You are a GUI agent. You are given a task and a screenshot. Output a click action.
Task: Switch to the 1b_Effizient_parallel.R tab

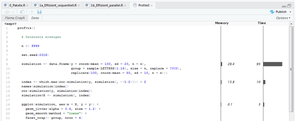tap(107, 5)
